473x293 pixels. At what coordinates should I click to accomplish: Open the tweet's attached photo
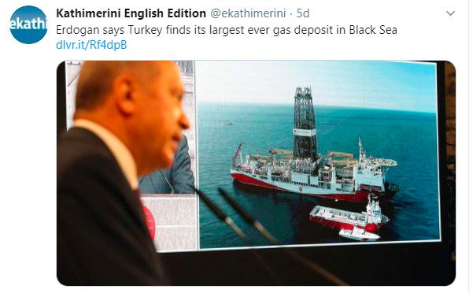(256, 173)
